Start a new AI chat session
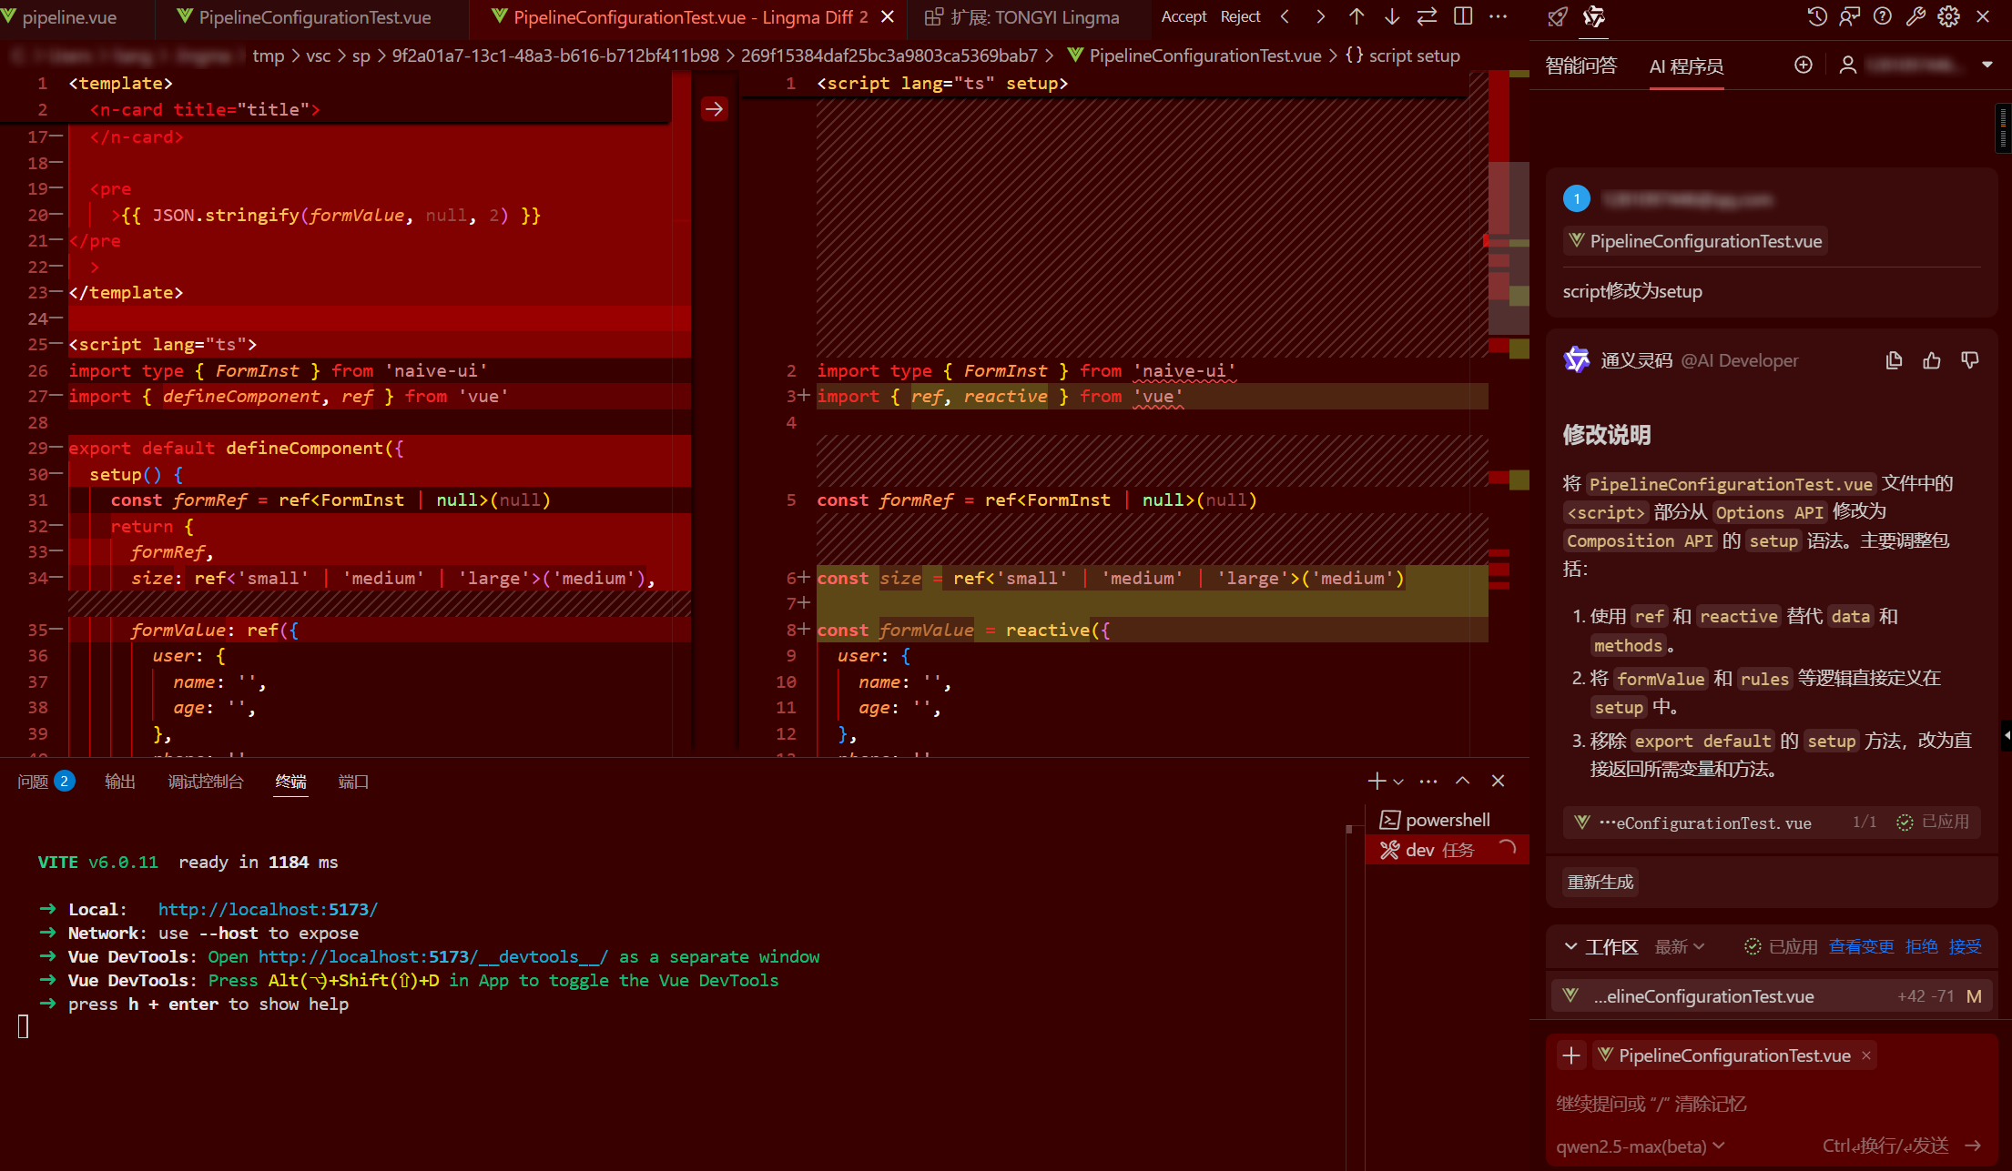 [x=1803, y=65]
